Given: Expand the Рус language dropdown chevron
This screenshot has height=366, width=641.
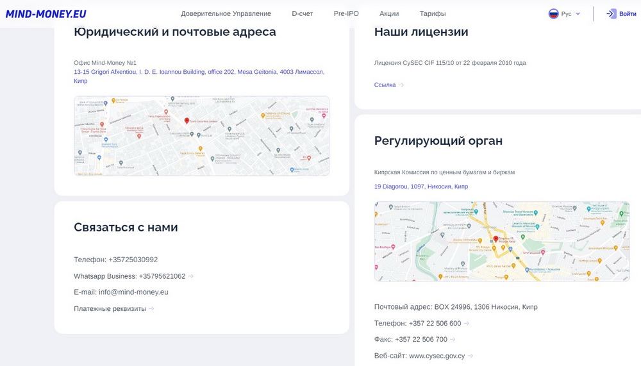Looking at the screenshot, I should (578, 14).
